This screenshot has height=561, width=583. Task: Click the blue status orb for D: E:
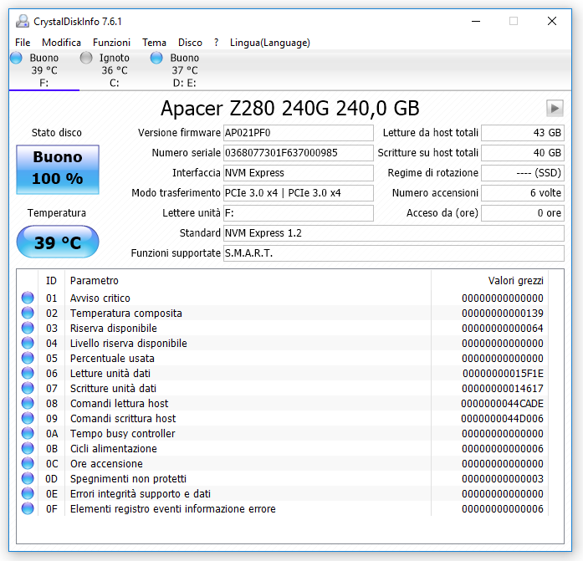(x=156, y=58)
